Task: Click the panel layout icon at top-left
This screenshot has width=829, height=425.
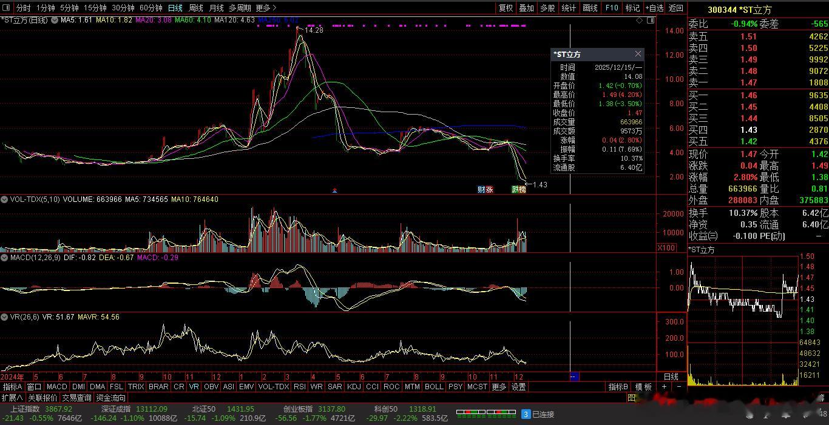Action: 7,8
